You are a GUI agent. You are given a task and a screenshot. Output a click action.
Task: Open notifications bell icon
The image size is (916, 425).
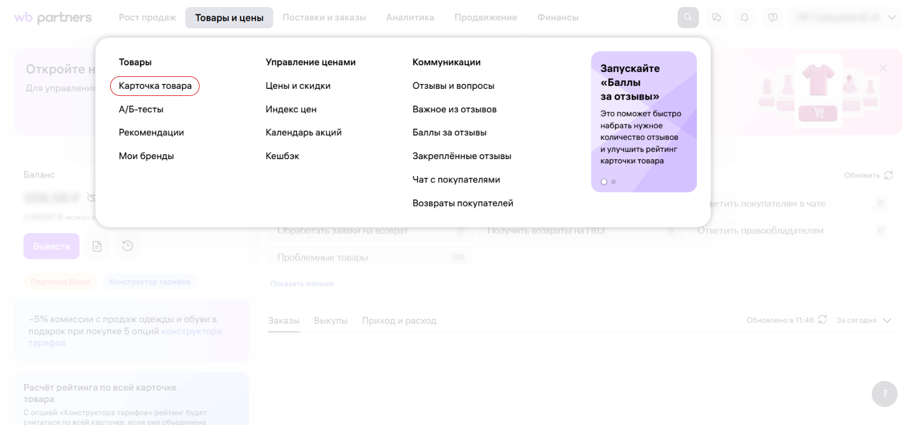click(x=744, y=17)
